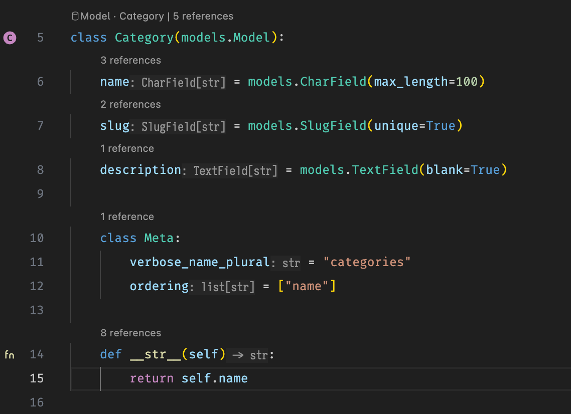
Task: Click "Model" in models.Model base class
Action: pos(251,38)
